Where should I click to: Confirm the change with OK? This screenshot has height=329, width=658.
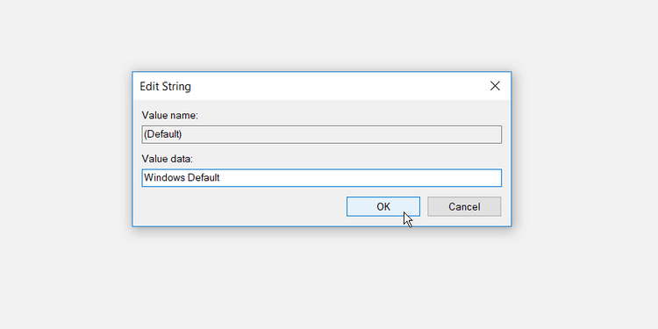[x=383, y=207]
